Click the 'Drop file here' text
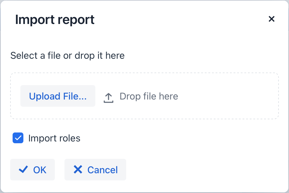Screen dimensions: 289x193 (149, 96)
